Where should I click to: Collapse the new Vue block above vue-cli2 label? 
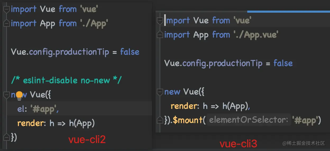tap(7, 95)
